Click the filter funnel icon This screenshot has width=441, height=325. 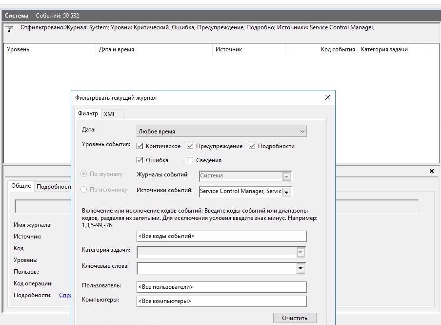[x=9, y=29]
